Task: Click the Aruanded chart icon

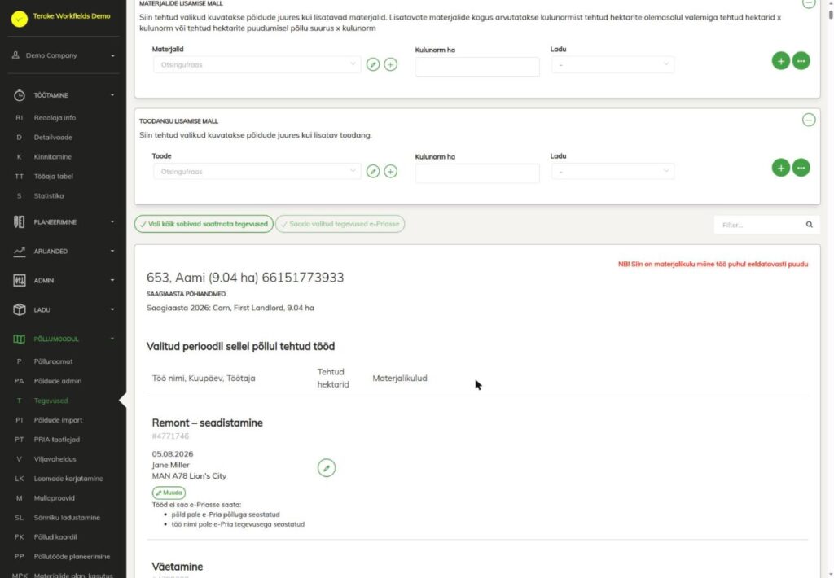Action: [20, 251]
